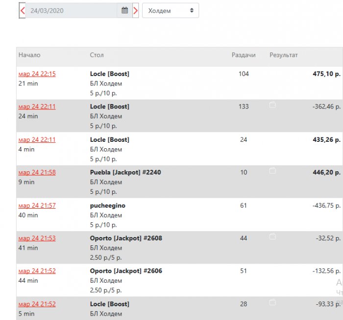Open the Холдем game type dropdown

[171, 10]
